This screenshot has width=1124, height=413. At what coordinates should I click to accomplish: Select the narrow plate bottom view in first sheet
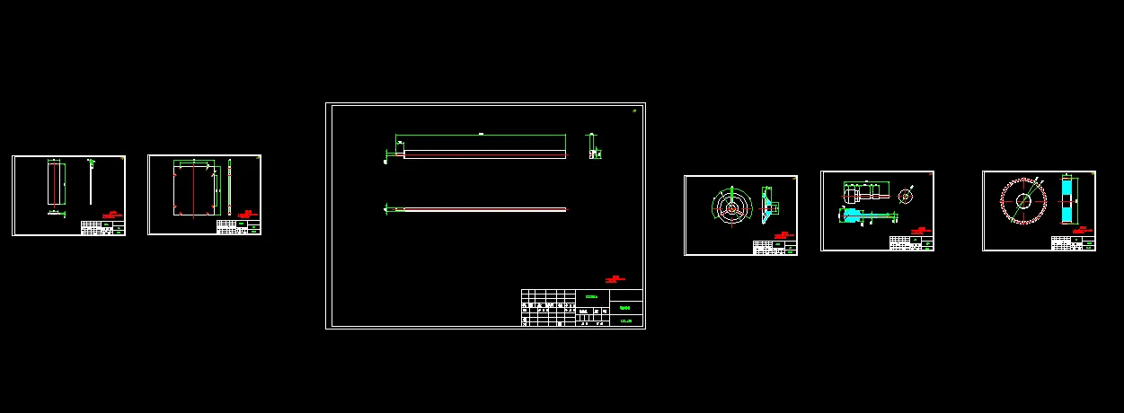[x=56, y=214]
